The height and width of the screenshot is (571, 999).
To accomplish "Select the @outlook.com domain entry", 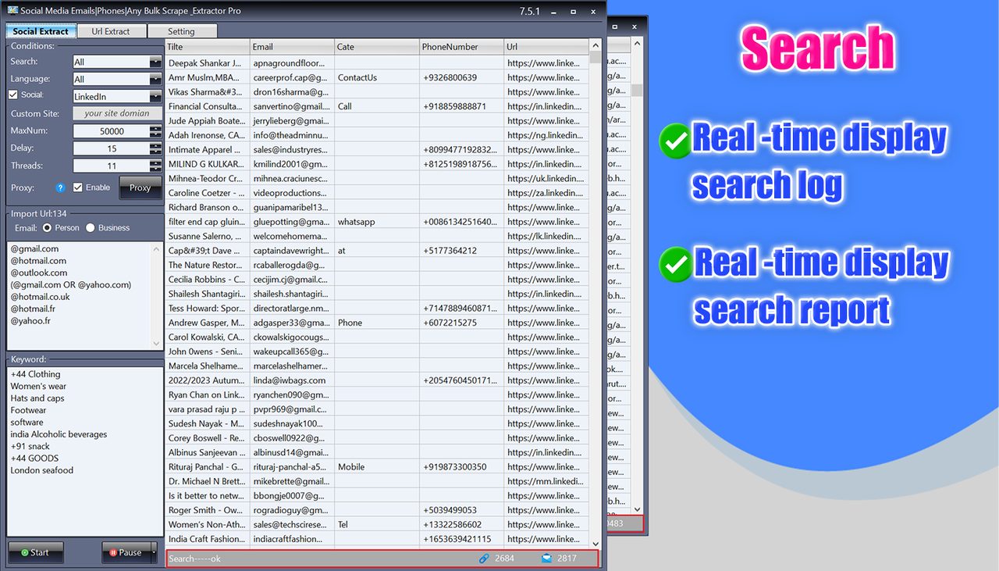I will point(39,273).
